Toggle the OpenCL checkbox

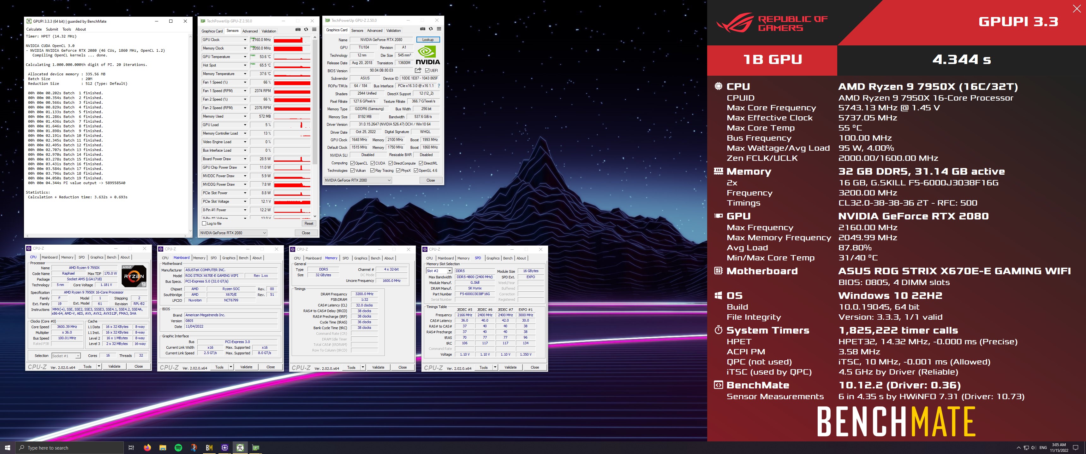click(x=352, y=163)
